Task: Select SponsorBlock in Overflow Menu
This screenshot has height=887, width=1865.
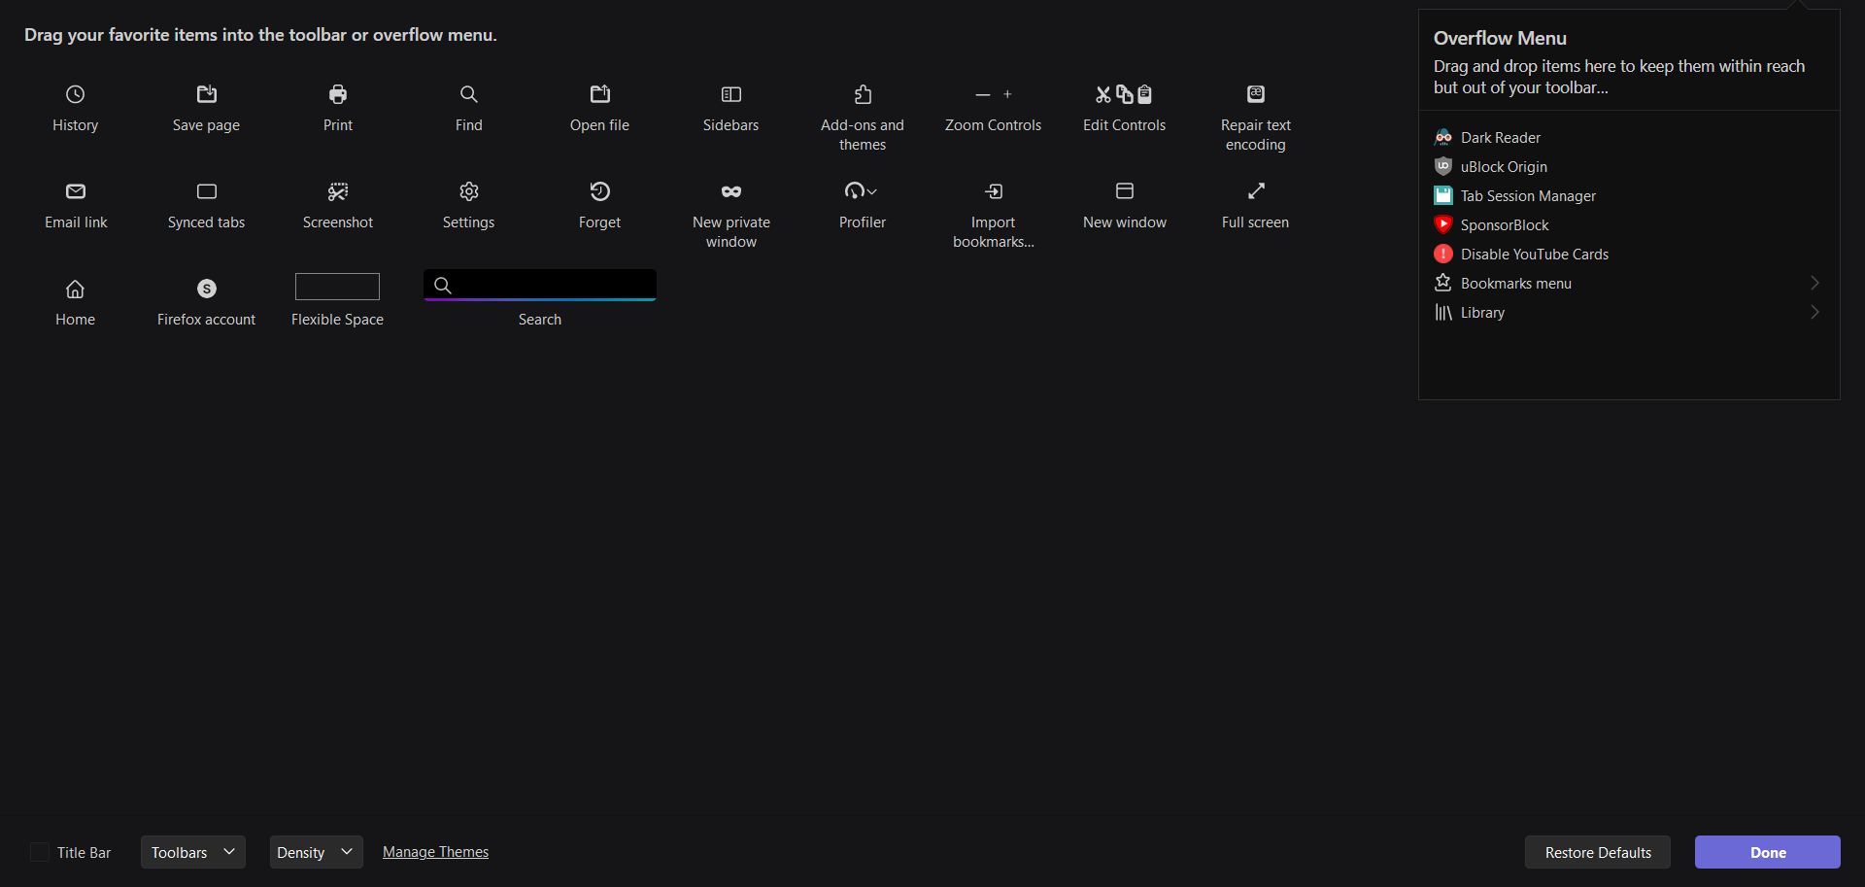Action: click(1629, 224)
